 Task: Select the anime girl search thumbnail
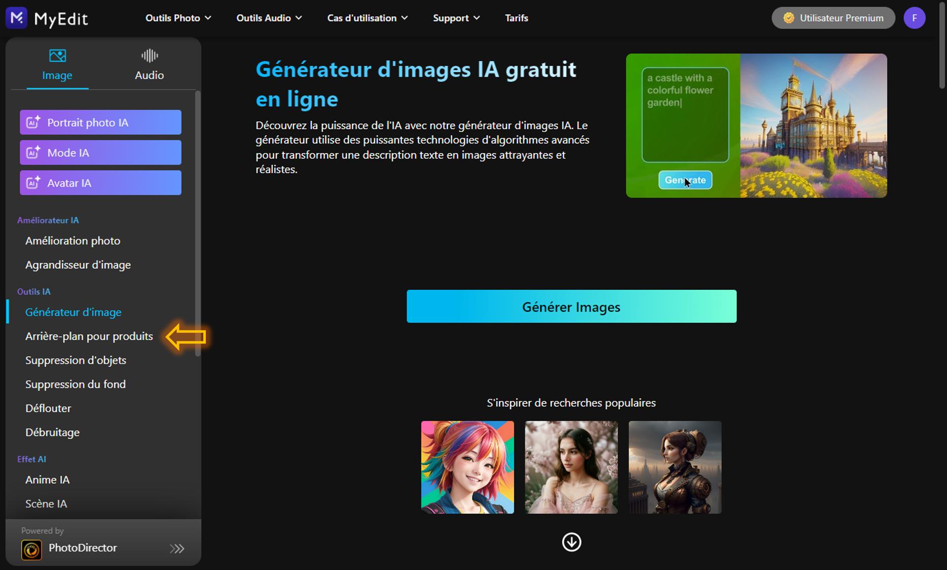467,467
